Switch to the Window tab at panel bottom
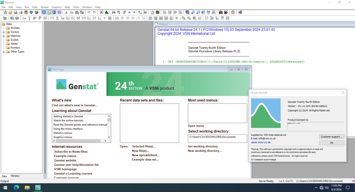 [15, 176]
